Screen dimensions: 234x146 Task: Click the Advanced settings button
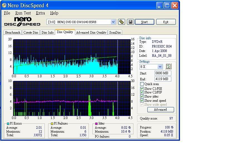(160, 110)
